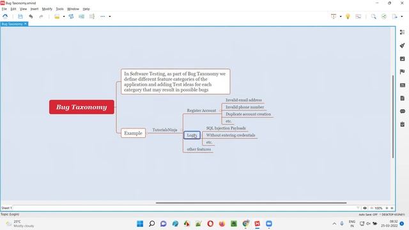Image resolution: width=409 pixels, height=230 pixels.
Task: Add a summary bracket to topics
Action: point(91,17)
